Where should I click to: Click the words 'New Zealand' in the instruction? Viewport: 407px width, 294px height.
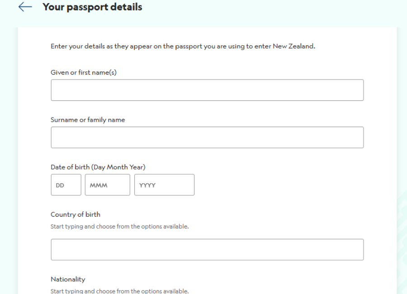(293, 46)
